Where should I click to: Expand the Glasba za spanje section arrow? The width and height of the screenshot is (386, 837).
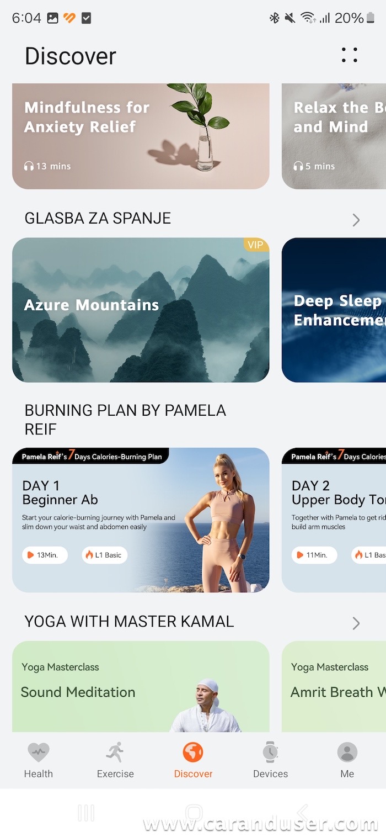tap(356, 220)
